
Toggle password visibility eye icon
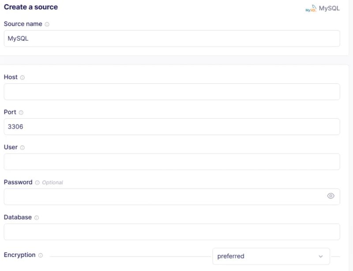[330, 196]
